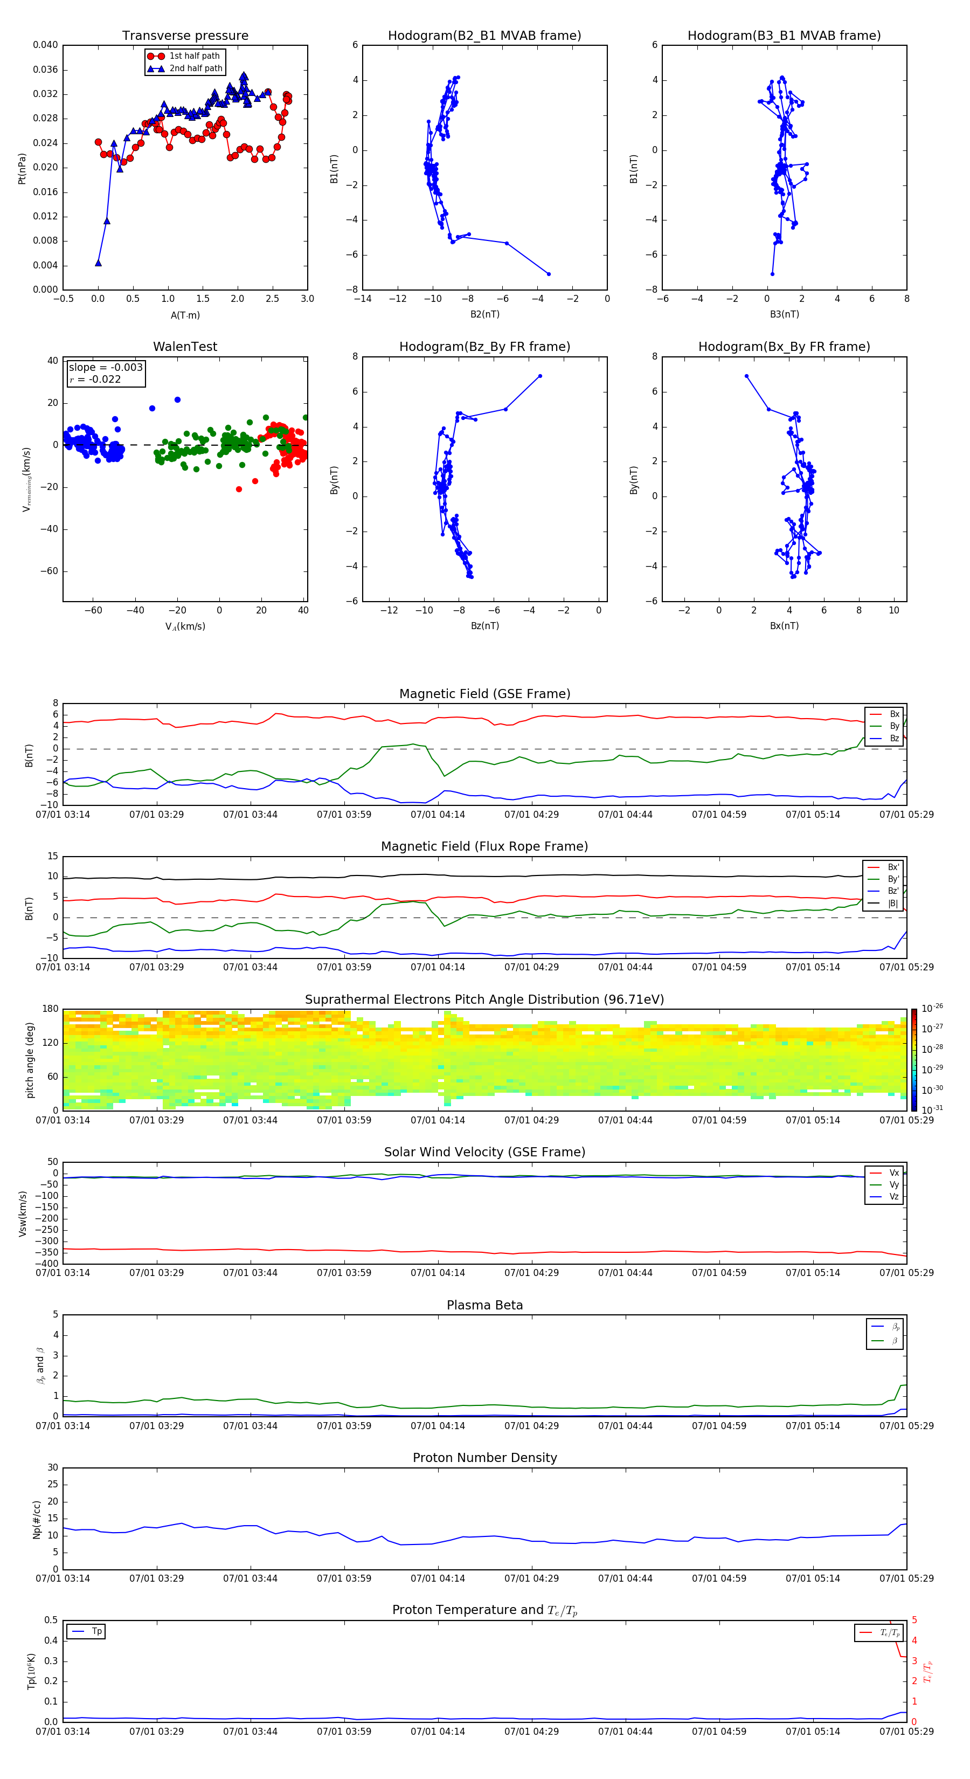This screenshot has height=1779, width=970.
Task: Click the 'Bz' legend entry in GSE panel
Action: click(884, 738)
